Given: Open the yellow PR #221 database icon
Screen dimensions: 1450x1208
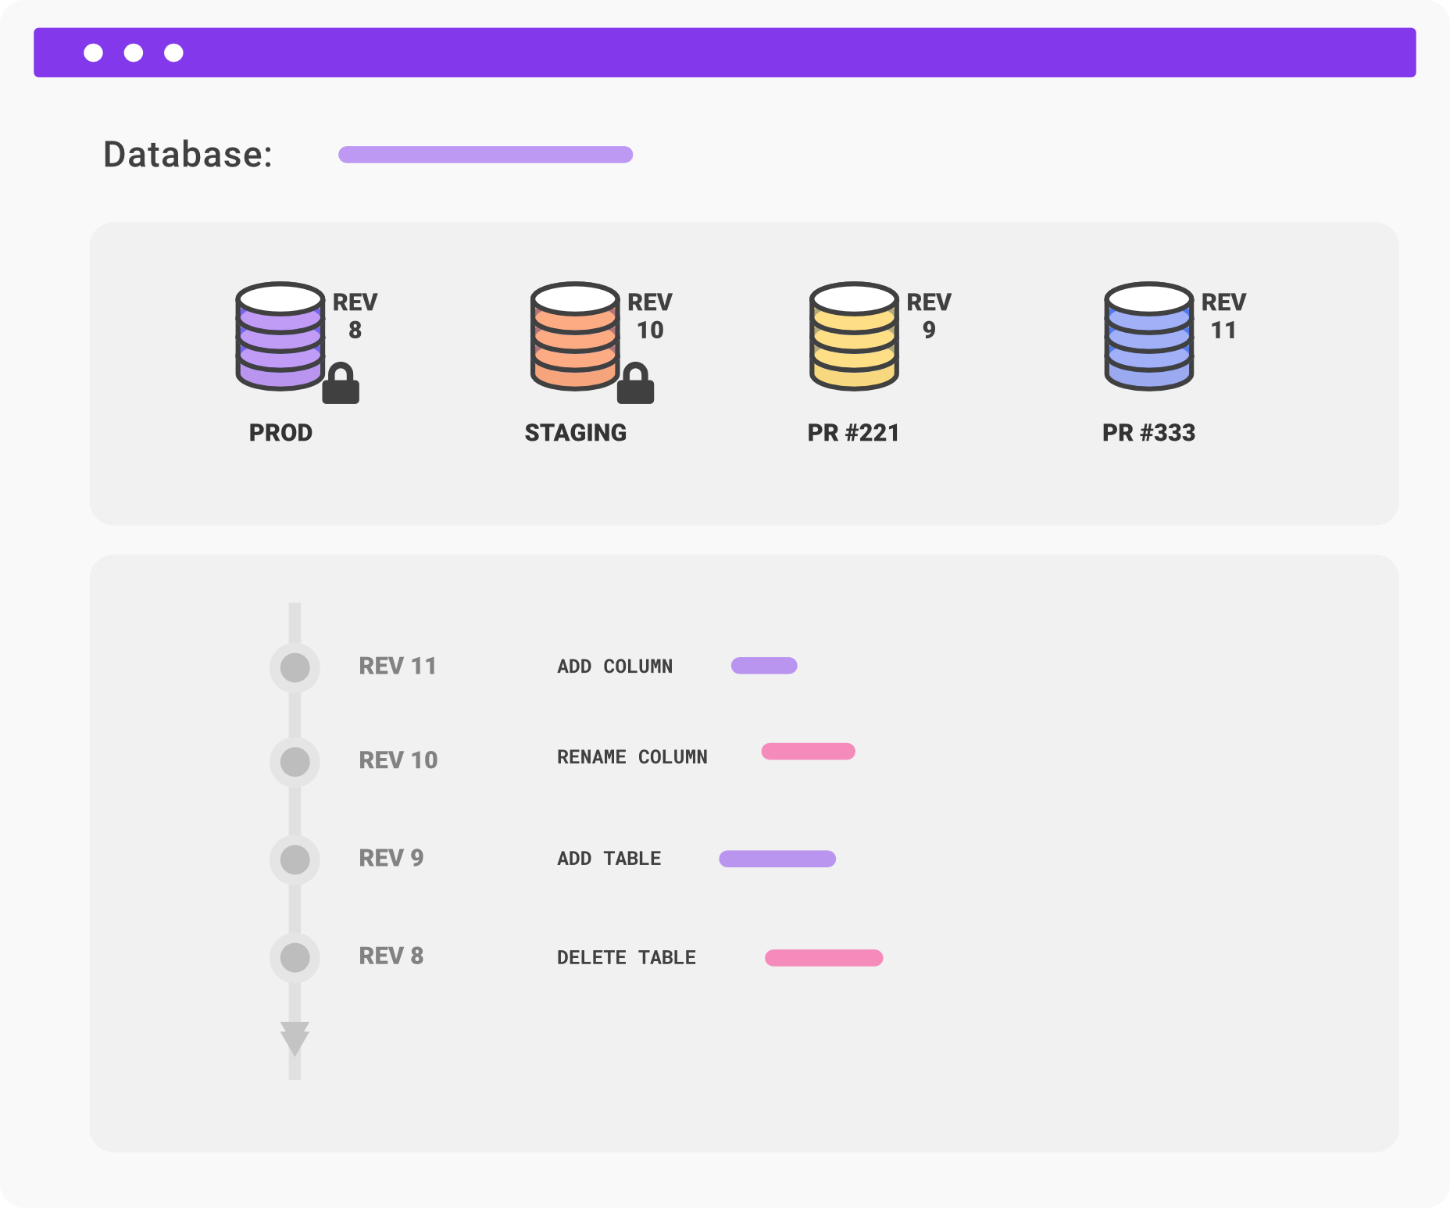Looking at the screenshot, I should tap(854, 336).
